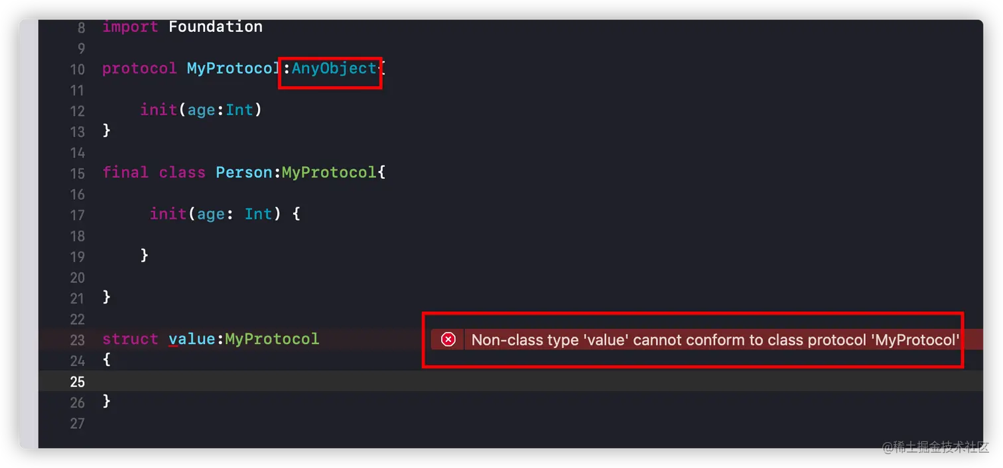Select line number 25 in the gutter
This screenshot has width=1003, height=468.
(x=77, y=381)
